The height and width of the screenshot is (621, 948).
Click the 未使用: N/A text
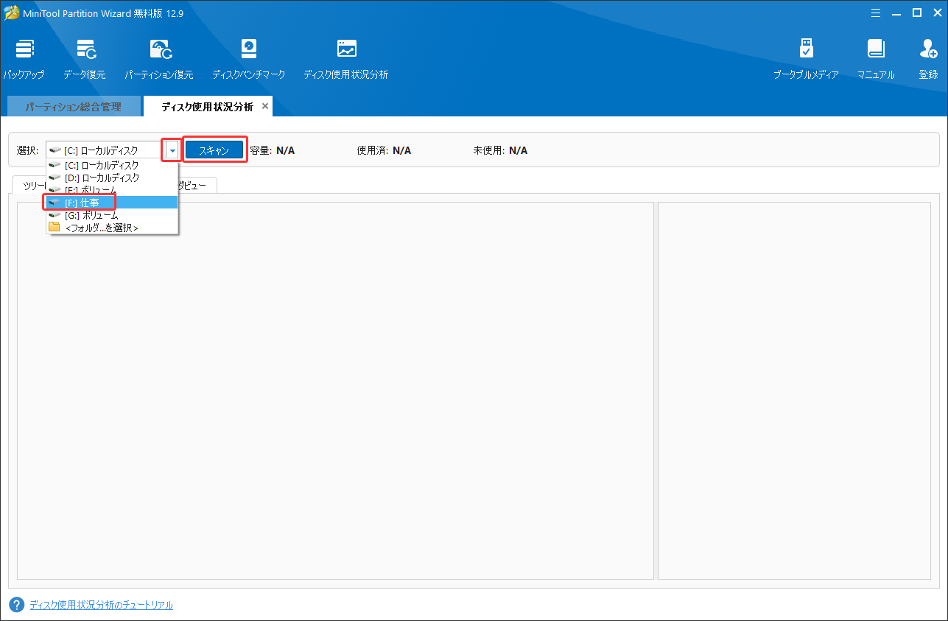(500, 150)
